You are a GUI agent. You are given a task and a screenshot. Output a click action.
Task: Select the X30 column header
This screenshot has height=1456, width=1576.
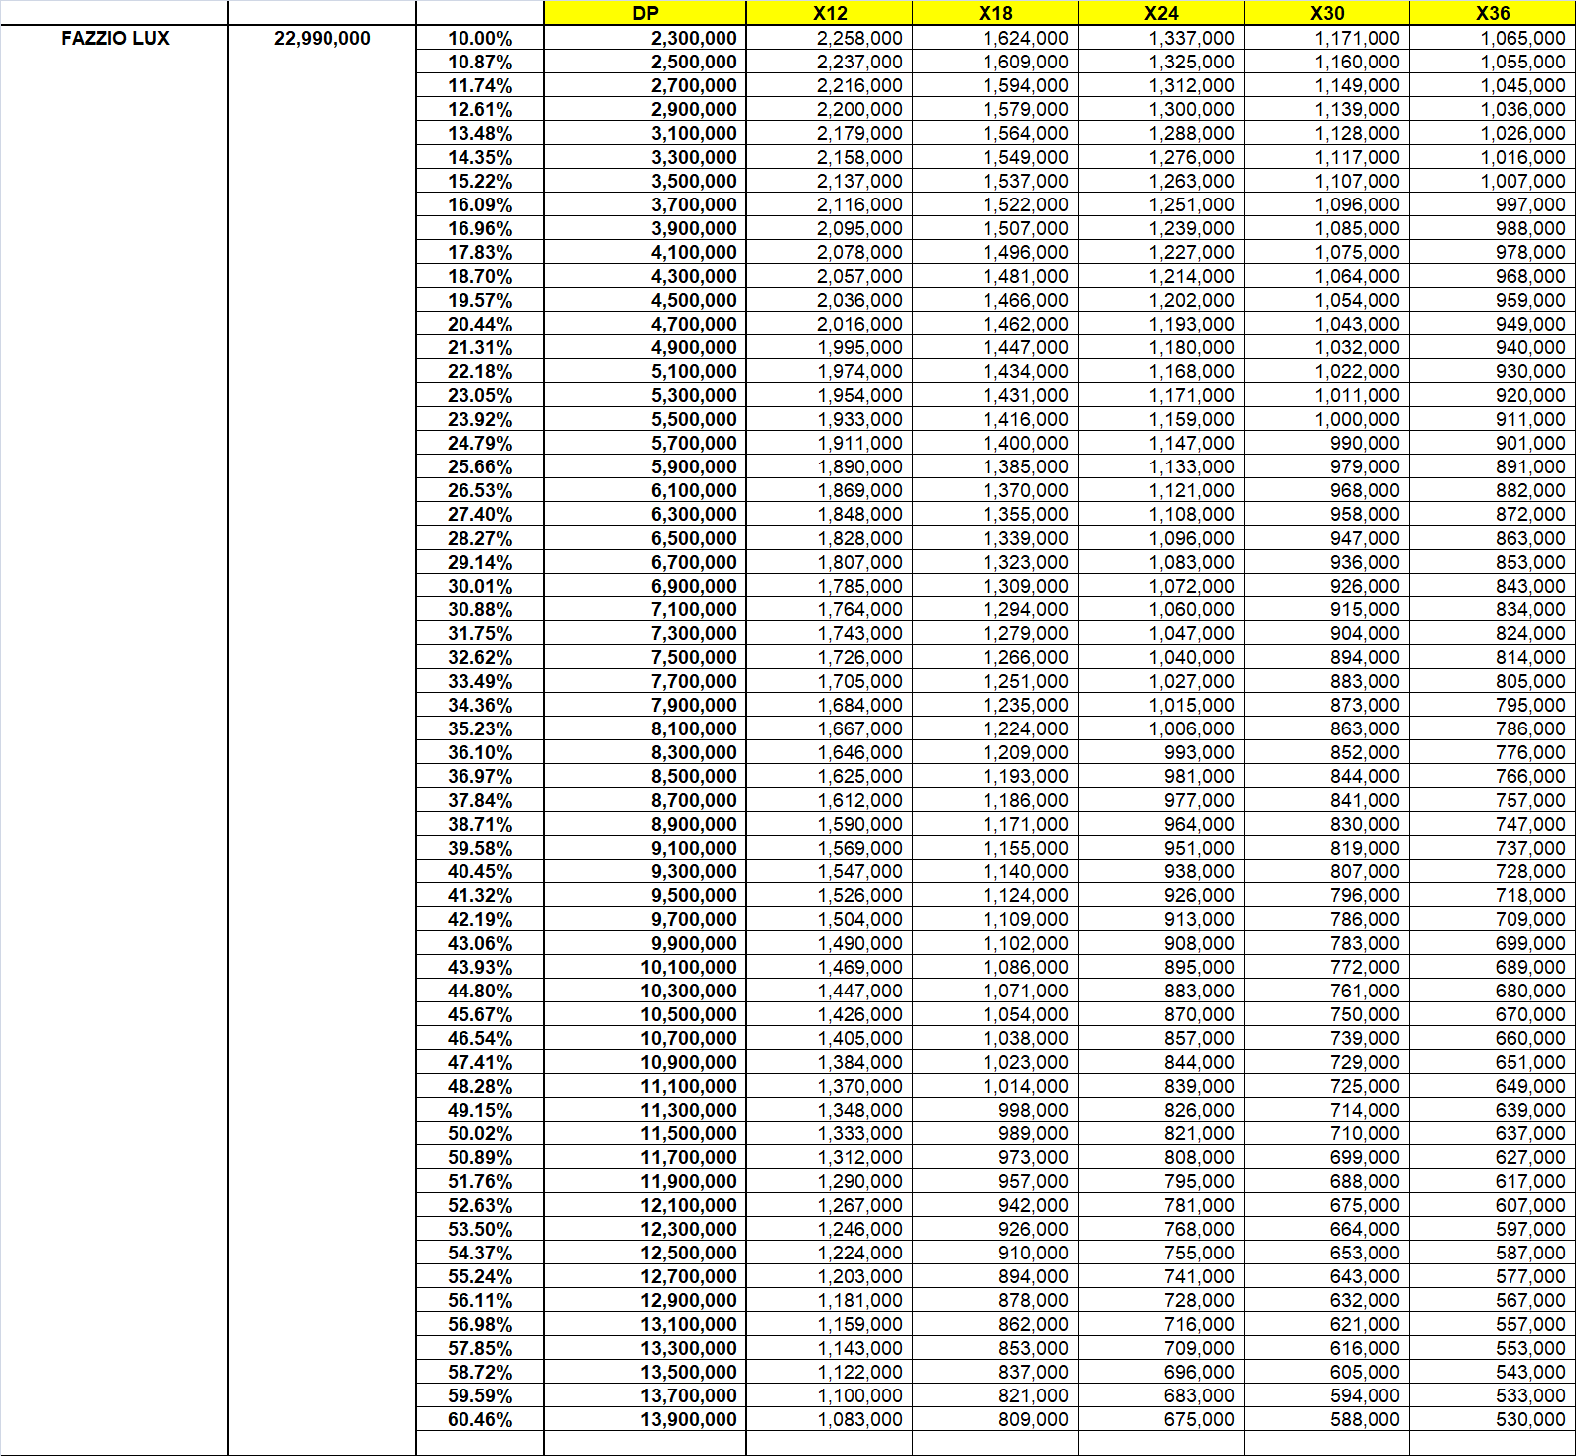(1327, 13)
